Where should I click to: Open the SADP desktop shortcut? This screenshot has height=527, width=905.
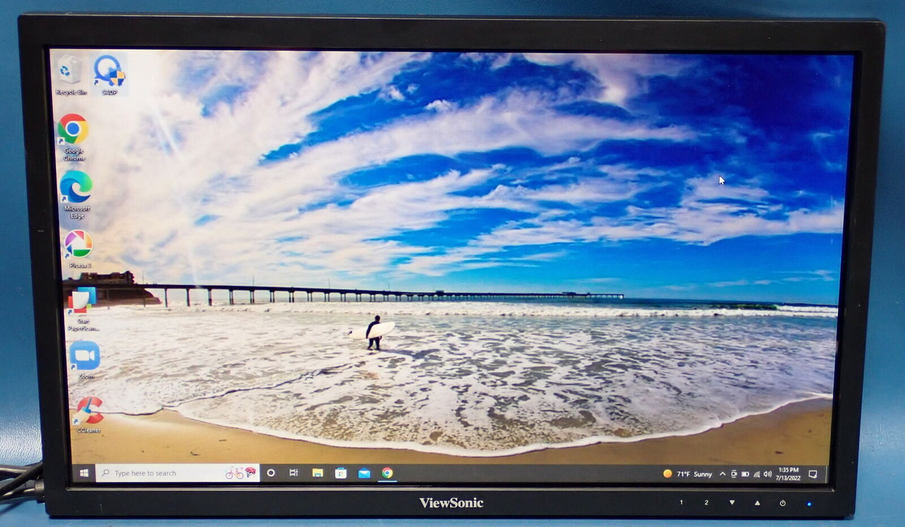[109, 72]
